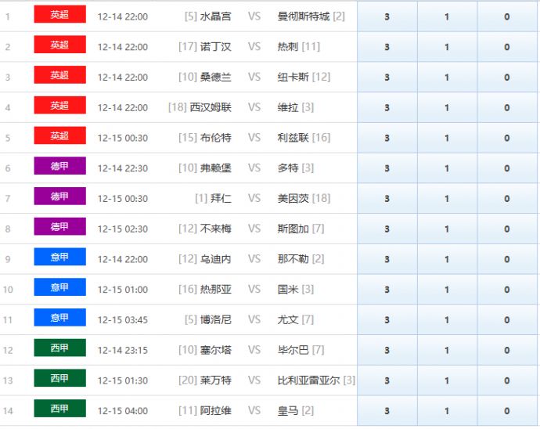
Task: Click the 德甲 badge beside 弗赖堡
Action: pos(59,166)
